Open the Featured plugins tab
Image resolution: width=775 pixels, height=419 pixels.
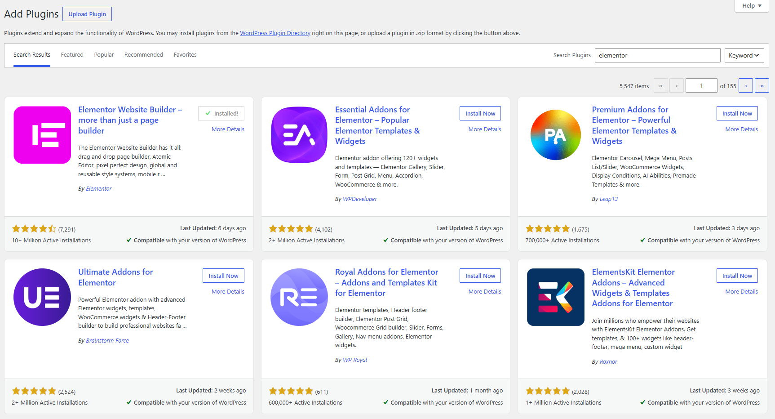pyautogui.click(x=72, y=55)
